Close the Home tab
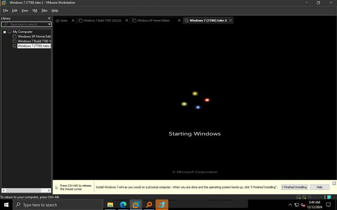Viewport: 337px width, 210px height. 73,20
